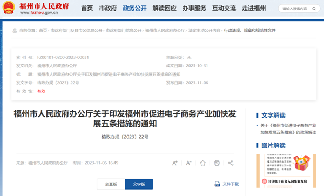Switch to 文字版 view tab

pos(139,184)
